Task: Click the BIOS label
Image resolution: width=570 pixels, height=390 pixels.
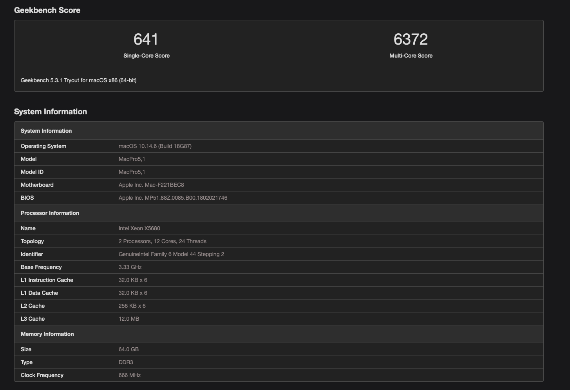Action: (x=27, y=198)
